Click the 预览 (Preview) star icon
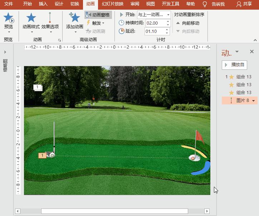This screenshot has width=259, height=216. [x=8, y=18]
